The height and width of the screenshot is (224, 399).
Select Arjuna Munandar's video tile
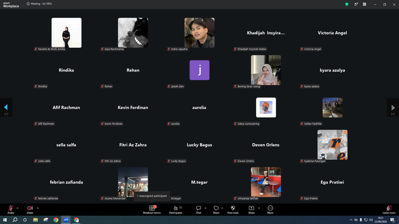[133, 182]
